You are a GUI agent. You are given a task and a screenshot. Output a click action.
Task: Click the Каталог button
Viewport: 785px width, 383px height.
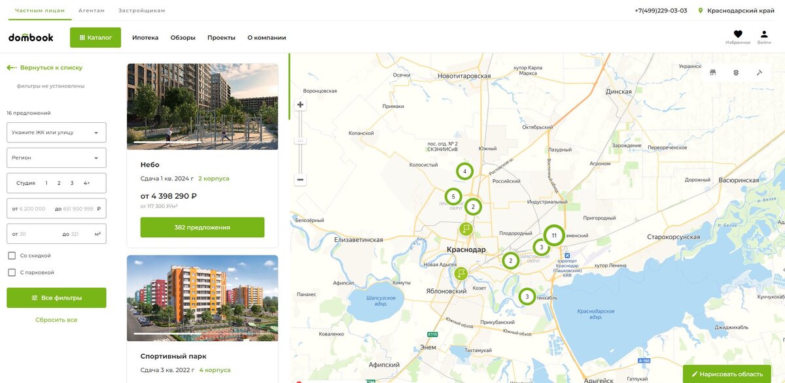[x=96, y=37]
